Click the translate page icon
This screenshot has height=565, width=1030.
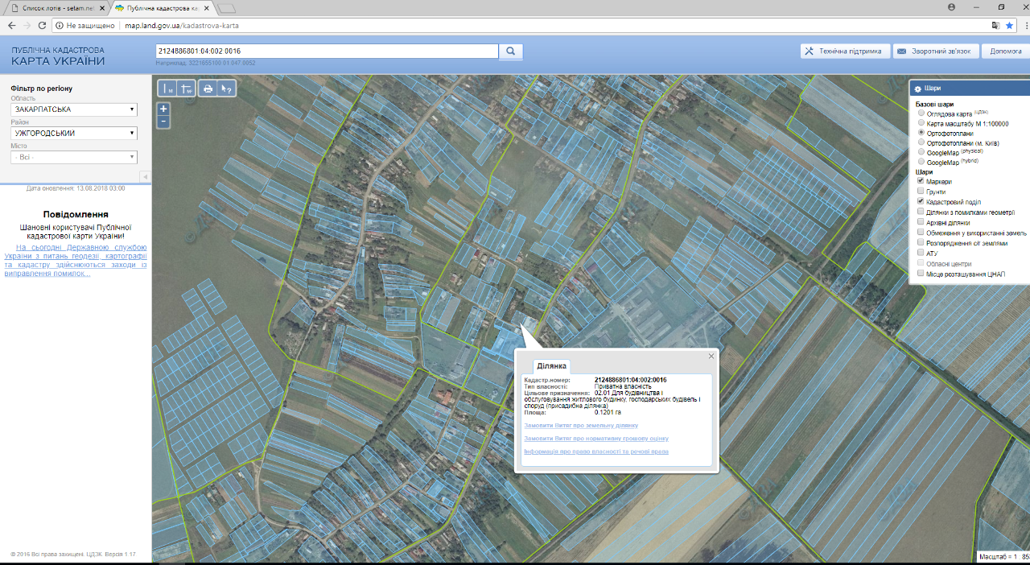tap(995, 25)
